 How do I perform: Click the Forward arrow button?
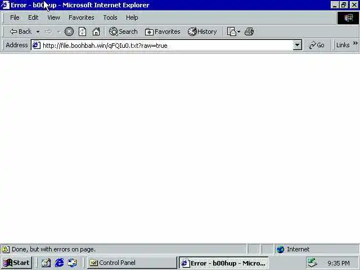[x=48, y=31]
